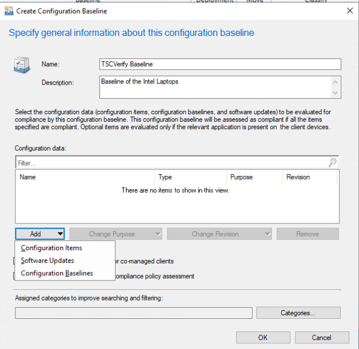Click 'There are no items to show' text
The width and height of the screenshot is (359, 349).
click(x=175, y=190)
